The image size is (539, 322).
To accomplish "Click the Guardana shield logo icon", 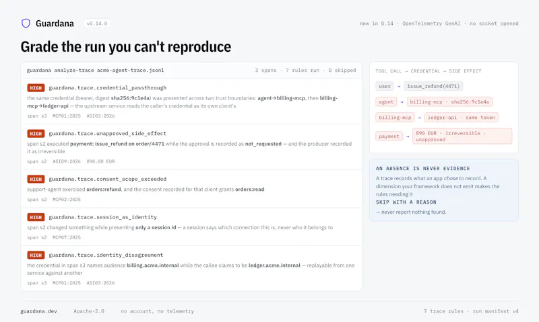I will tap(26, 24).
